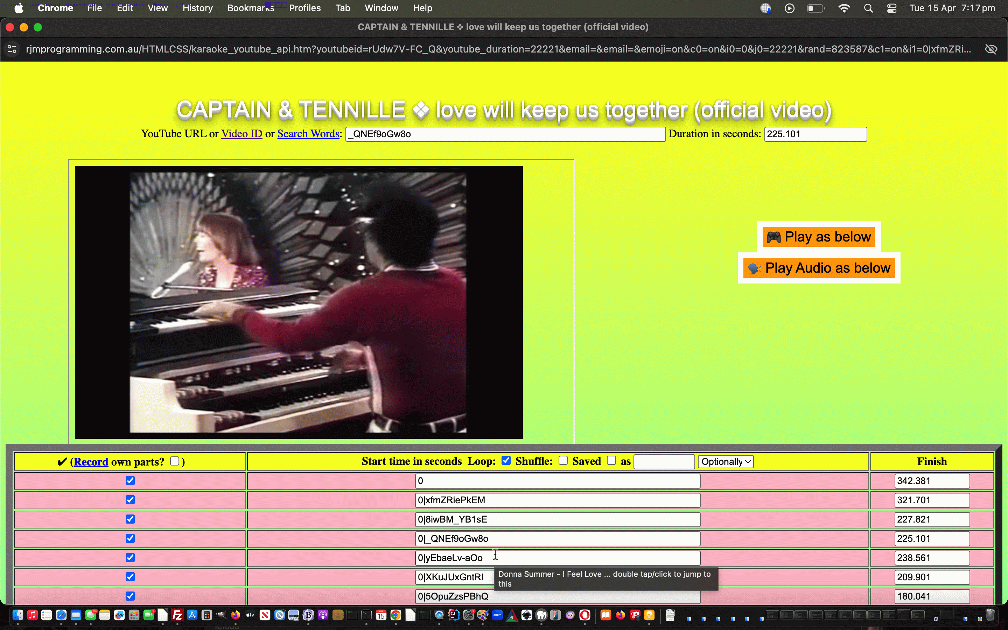The image size is (1008, 630).
Task: Uncheck the Loop checkbox
Action: 506,460
